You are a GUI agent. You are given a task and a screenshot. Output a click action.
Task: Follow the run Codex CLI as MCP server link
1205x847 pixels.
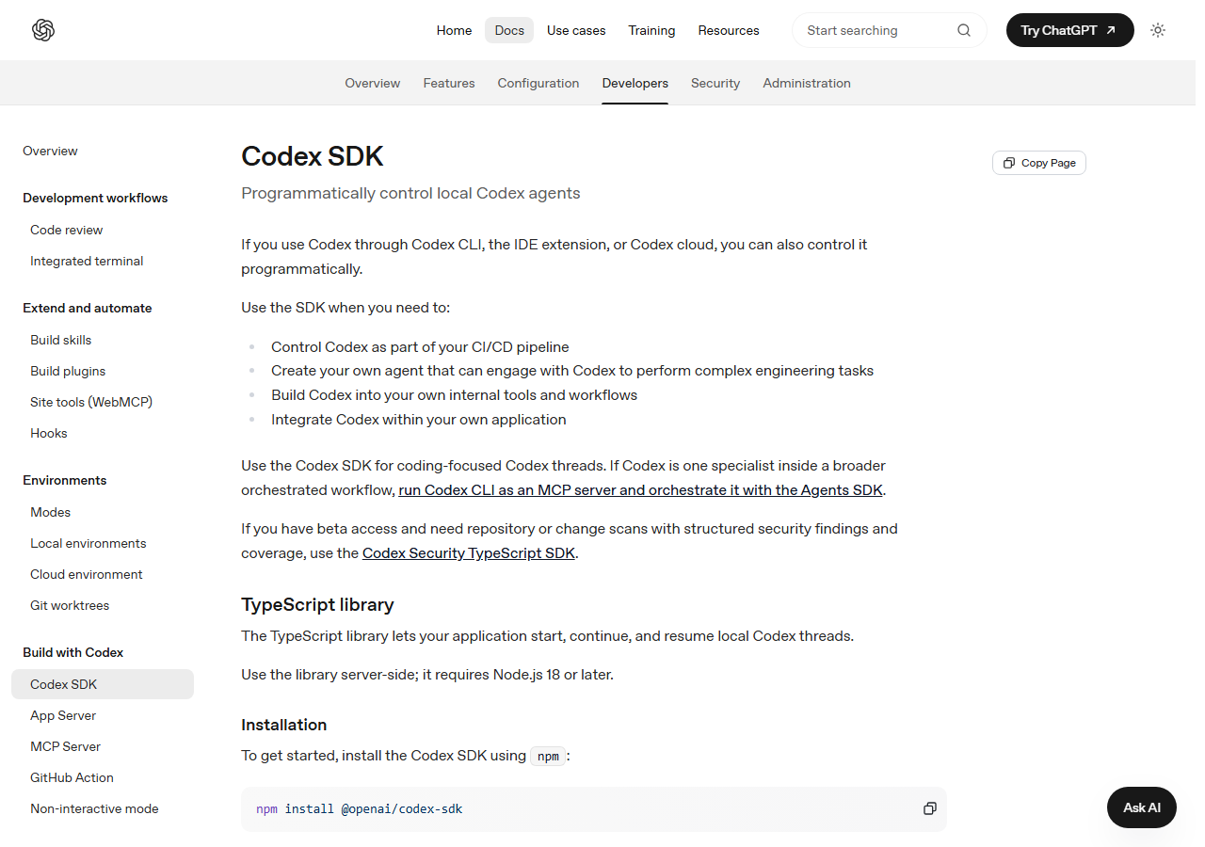(x=641, y=490)
